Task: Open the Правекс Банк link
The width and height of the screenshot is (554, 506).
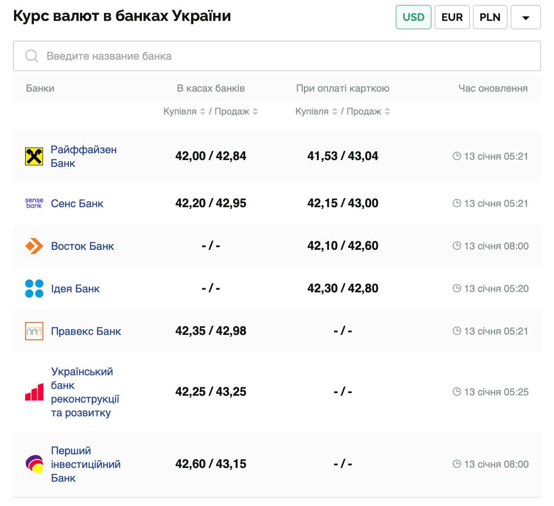Action: pyautogui.click(x=86, y=331)
